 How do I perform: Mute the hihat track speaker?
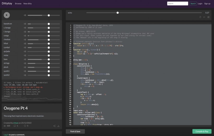[x=25, y=44]
